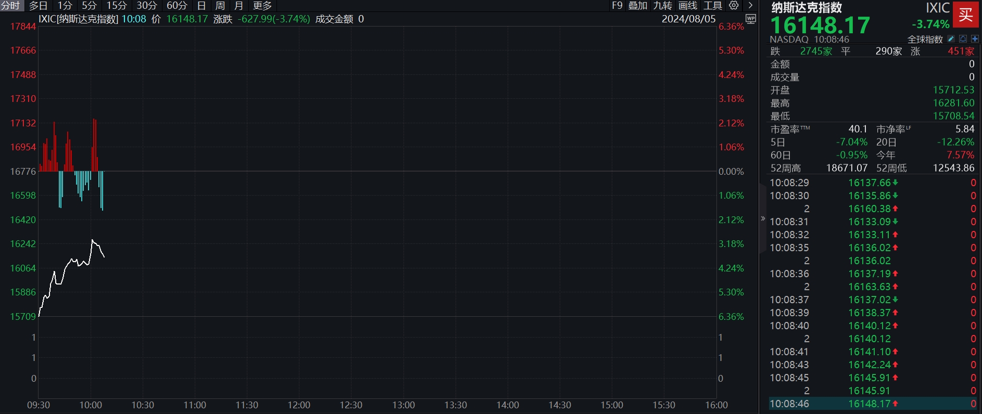Click the cyan bar cluster below baseline
This screenshot has height=414, width=982.
[83, 185]
